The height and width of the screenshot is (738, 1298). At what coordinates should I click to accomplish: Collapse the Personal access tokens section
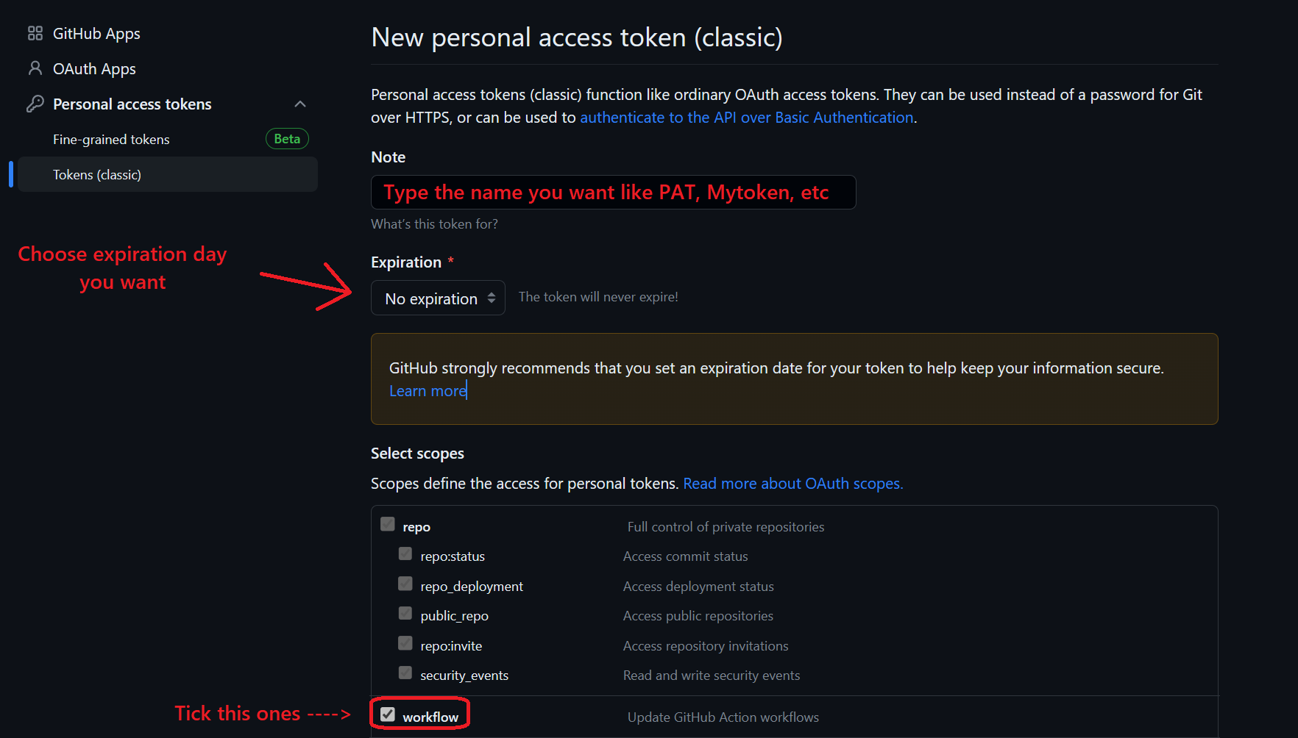click(x=300, y=104)
